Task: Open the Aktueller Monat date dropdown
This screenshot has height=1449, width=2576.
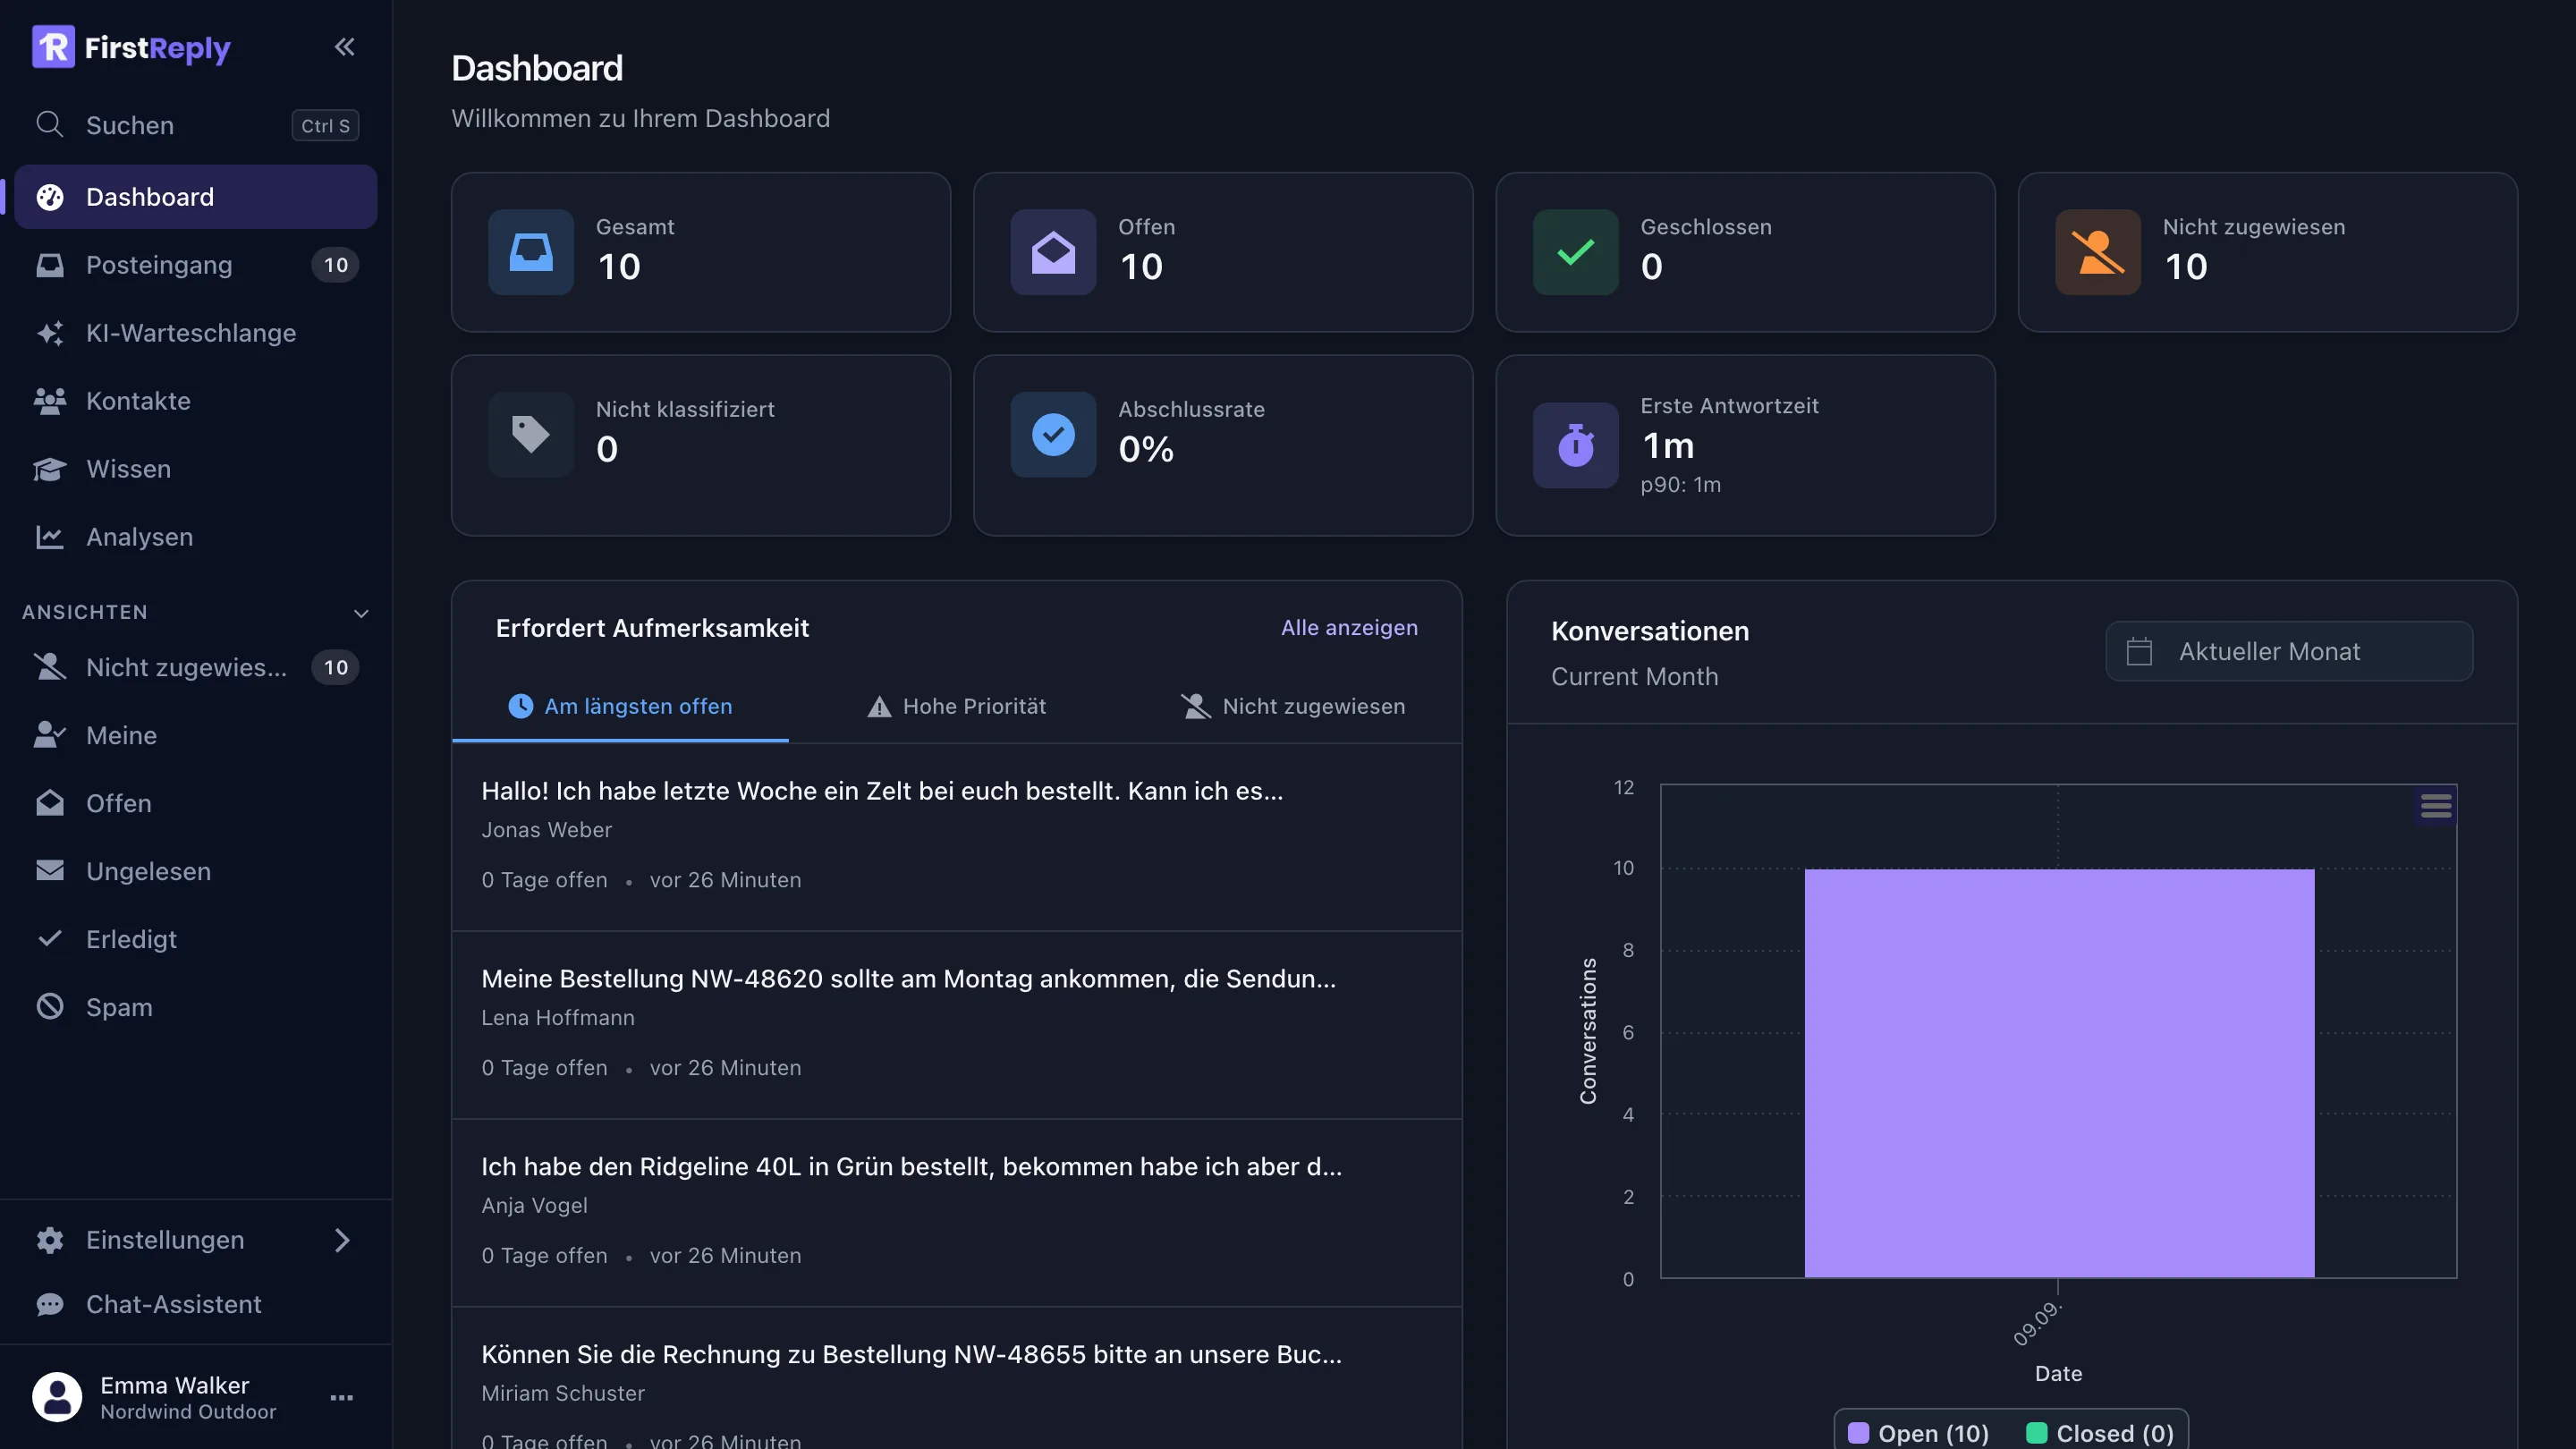Action: 2289,651
